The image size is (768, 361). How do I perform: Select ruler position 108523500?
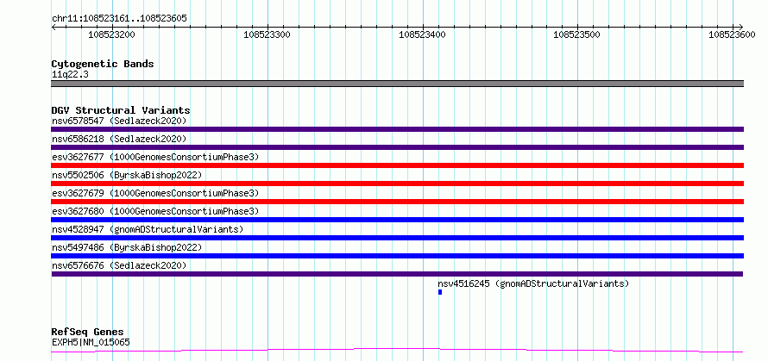[576, 34]
